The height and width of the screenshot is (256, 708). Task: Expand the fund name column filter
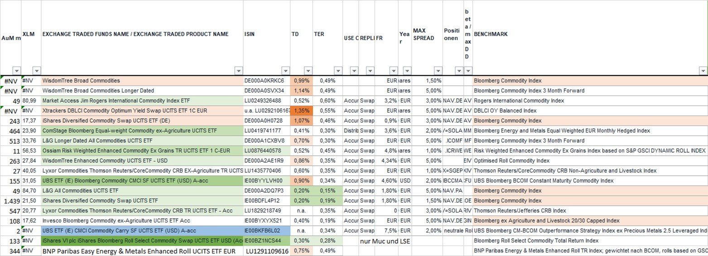point(239,71)
